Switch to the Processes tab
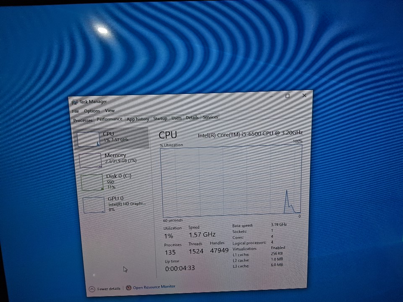 pos(83,120)
